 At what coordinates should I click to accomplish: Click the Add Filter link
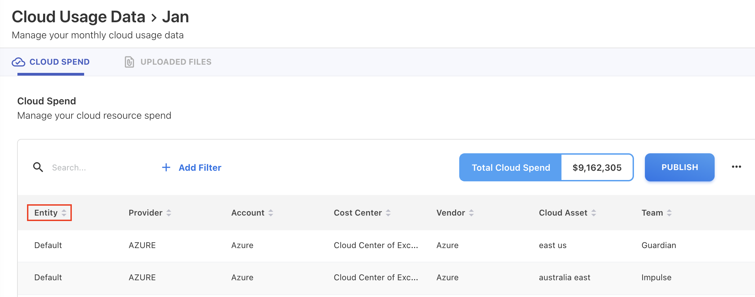(200, 168)
